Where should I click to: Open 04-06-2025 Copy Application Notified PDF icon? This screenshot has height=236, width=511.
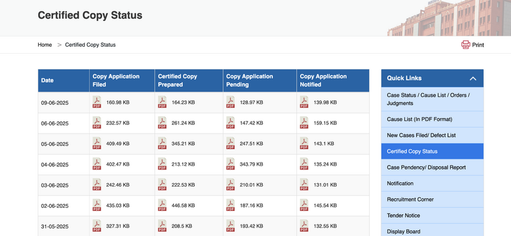click(304, 164)
